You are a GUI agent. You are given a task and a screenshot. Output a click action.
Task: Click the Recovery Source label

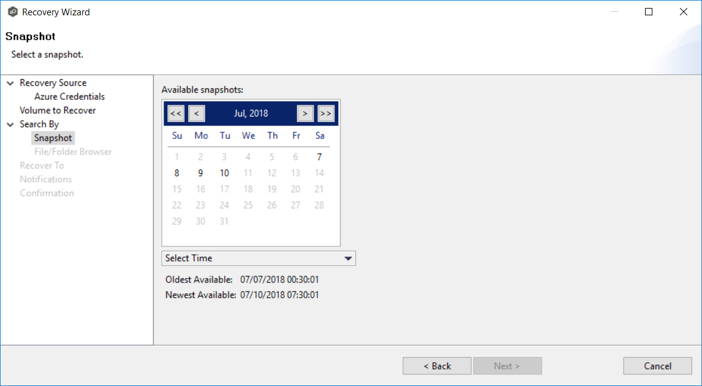pos(53,83)
